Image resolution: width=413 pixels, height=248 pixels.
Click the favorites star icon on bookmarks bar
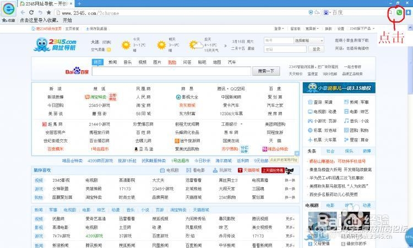click(4, 20)
